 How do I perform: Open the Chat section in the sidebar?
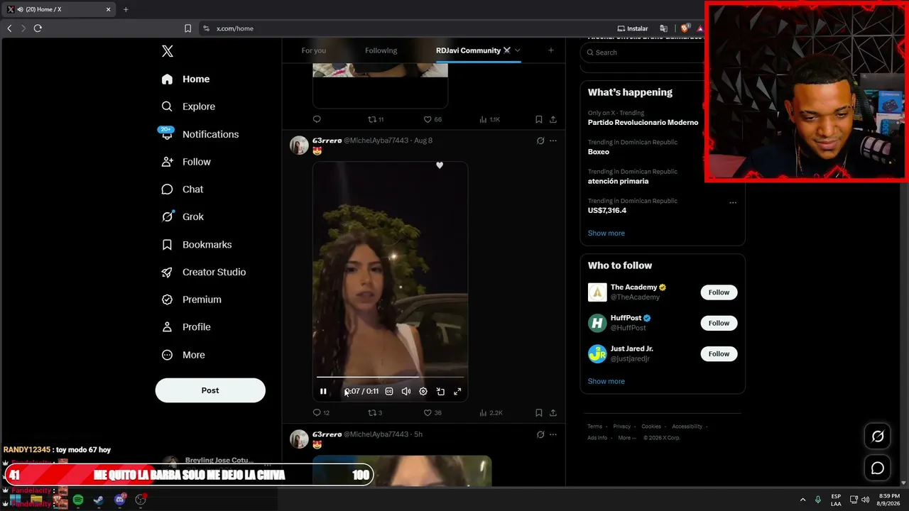[x=183, y=189]
